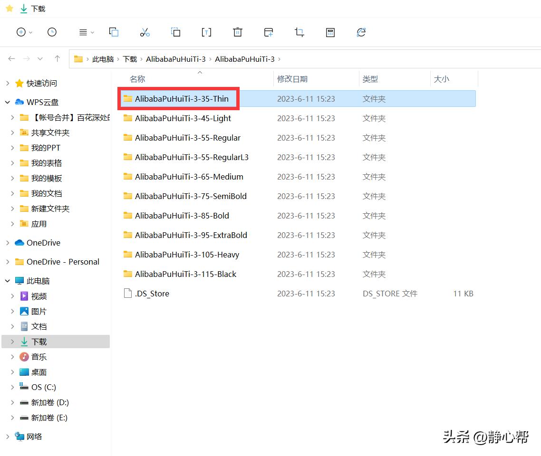This screenshot has width=541, height=456.
Task: Click the 下载 item in the sidebar
Action: coord(56,342)
